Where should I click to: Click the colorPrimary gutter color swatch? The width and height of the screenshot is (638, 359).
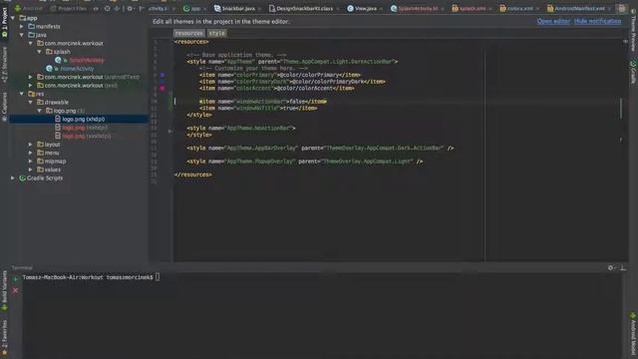point(161,75)
